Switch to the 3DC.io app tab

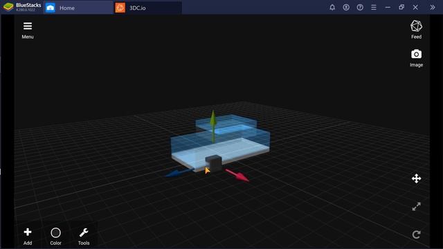point(147,8)
